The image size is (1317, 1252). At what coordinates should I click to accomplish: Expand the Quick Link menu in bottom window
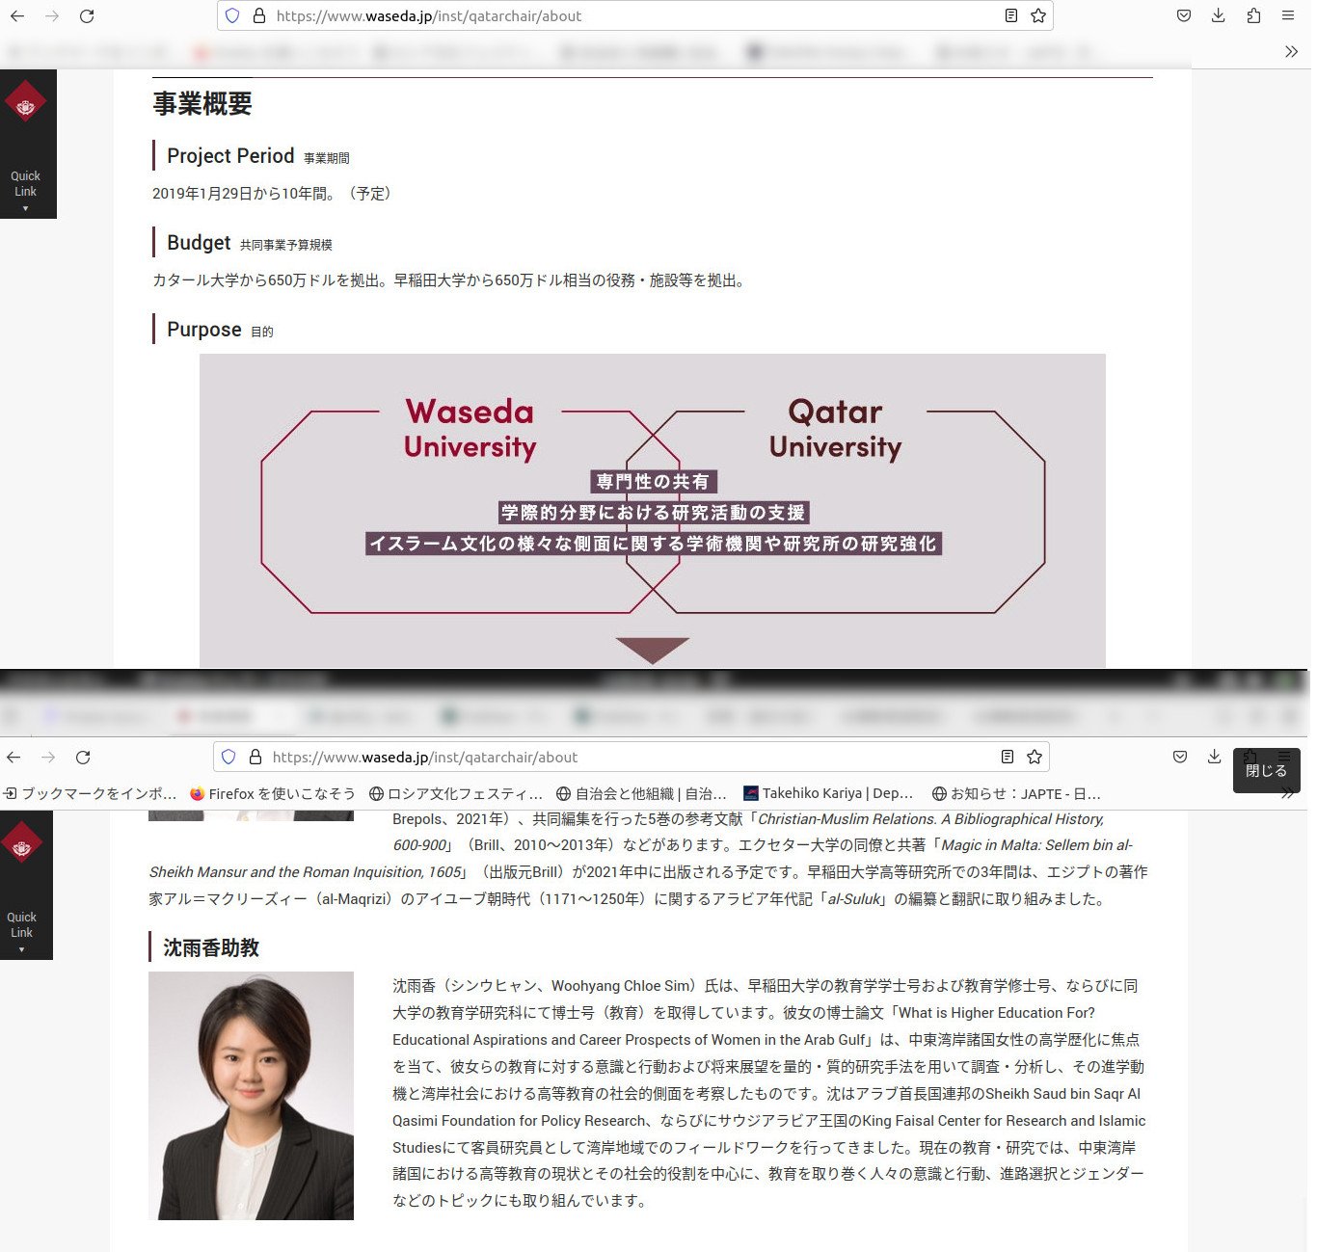pos(21,931)
